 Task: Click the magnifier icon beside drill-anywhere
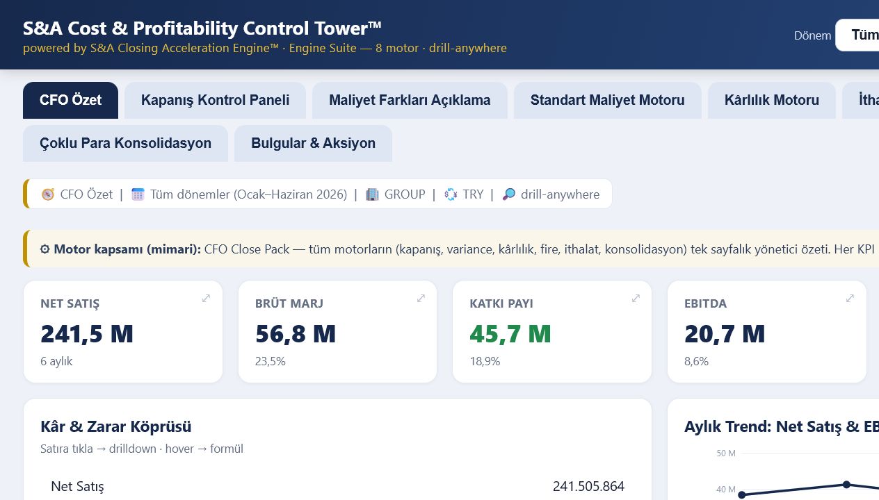click(x=509, y=194)
